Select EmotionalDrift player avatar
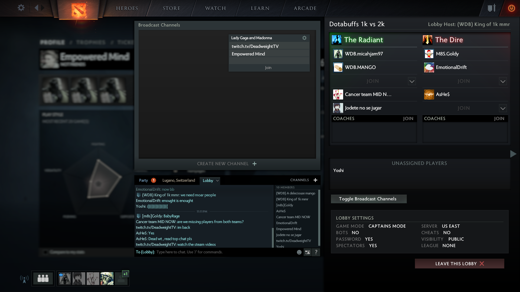This screenshot has height=292, width=520. pos(429,67)
